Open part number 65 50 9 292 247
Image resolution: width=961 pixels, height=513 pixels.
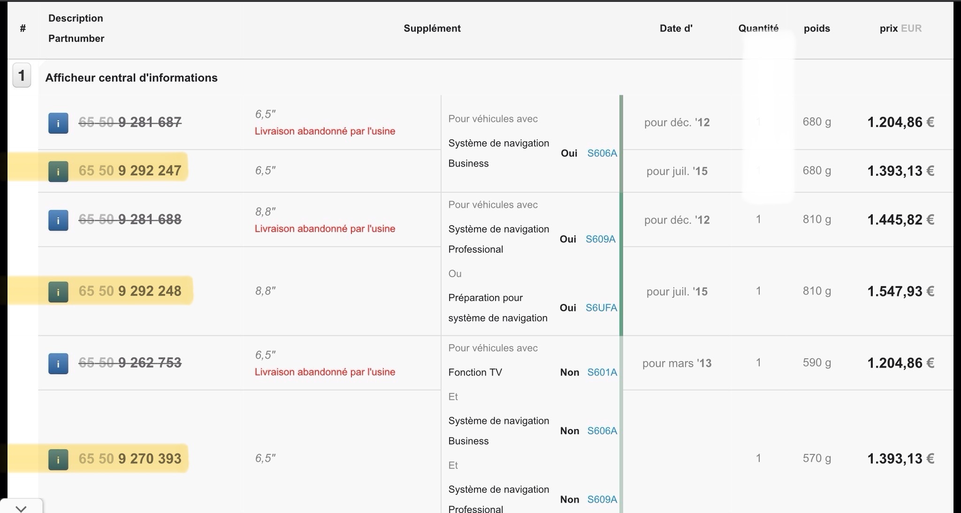point(130,171)
